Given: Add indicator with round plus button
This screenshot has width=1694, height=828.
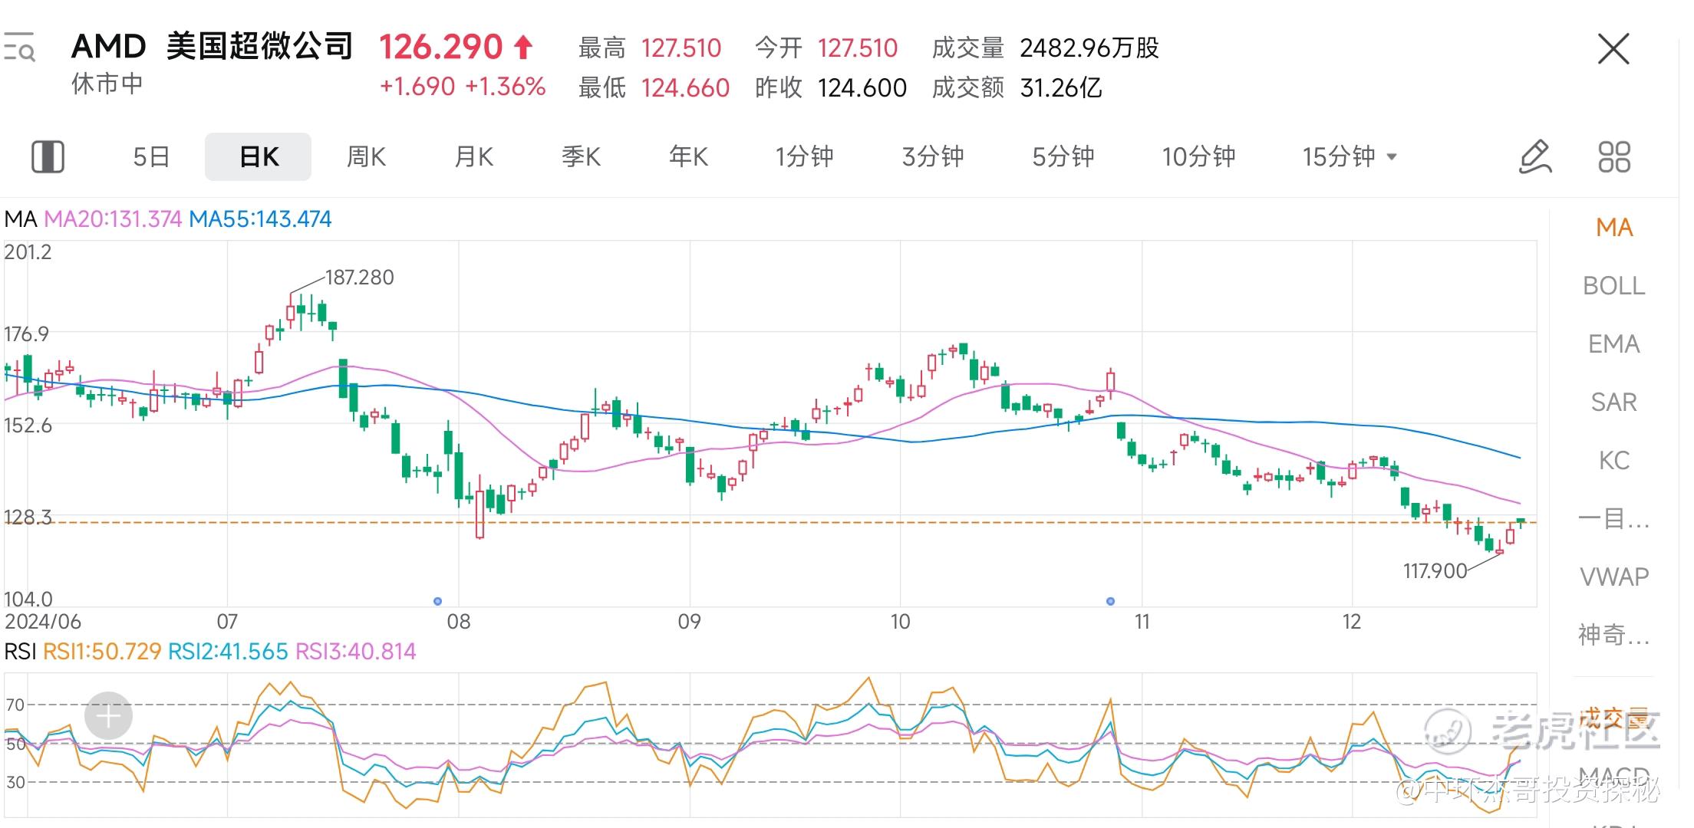Looking at the screenshot, I should pyautogui.click(x=108, y=716).
